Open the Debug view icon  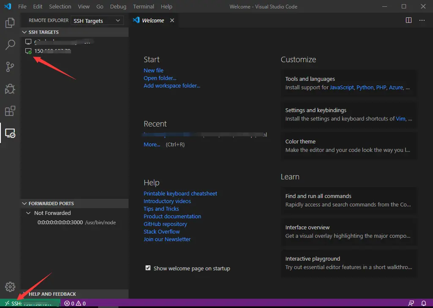tap(10, 89)
